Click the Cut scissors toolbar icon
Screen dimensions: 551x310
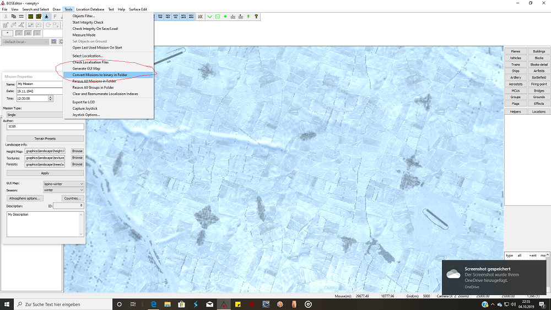point(6,17)
